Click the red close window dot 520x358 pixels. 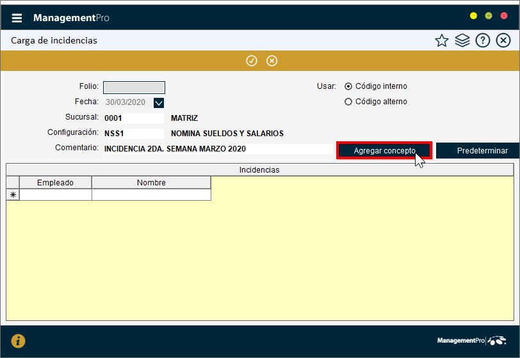click(x=504, y=15)
